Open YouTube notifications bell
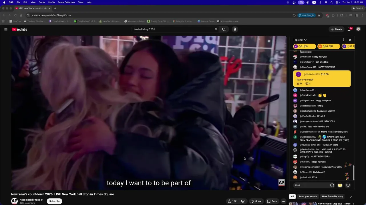 [349, 29]
